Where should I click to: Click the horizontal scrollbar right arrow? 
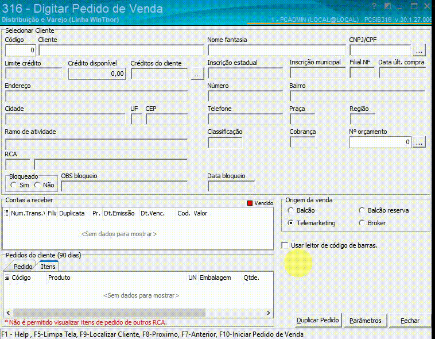[x=268, y=313]
